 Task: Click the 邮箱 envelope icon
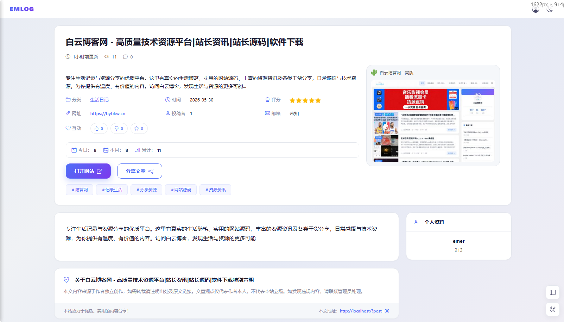click(267, 113)
